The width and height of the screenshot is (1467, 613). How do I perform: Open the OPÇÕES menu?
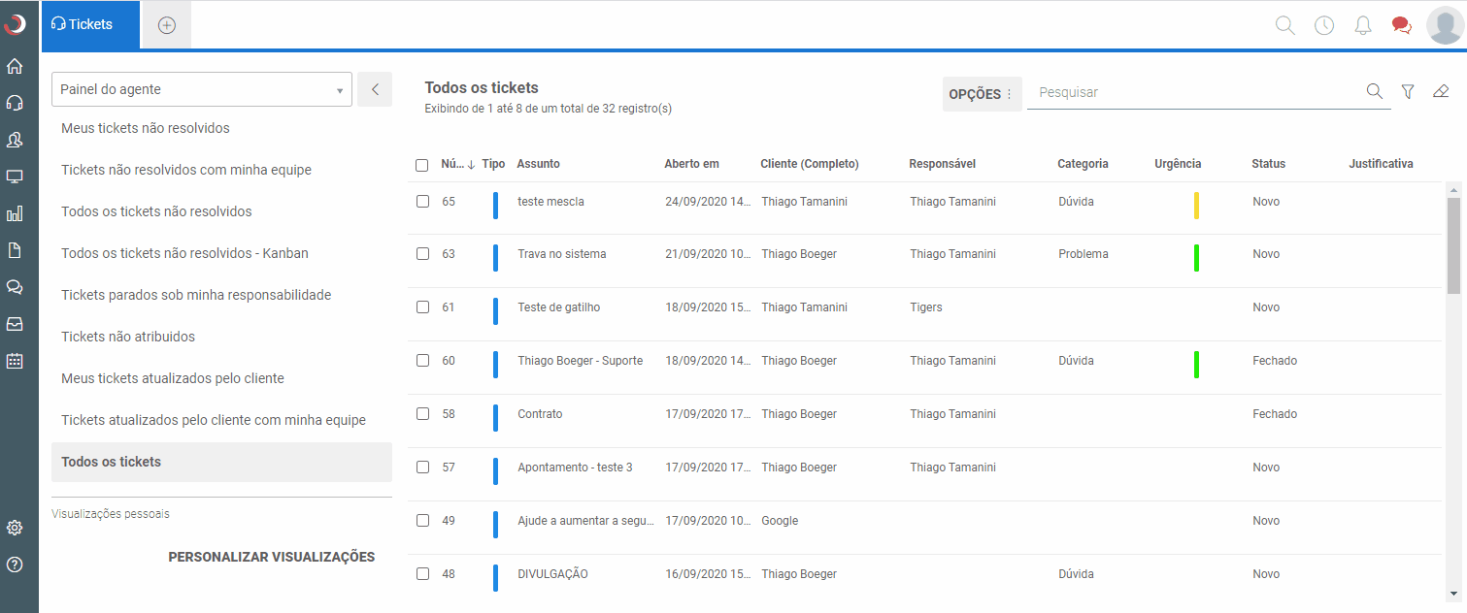(x=982, y=94)
